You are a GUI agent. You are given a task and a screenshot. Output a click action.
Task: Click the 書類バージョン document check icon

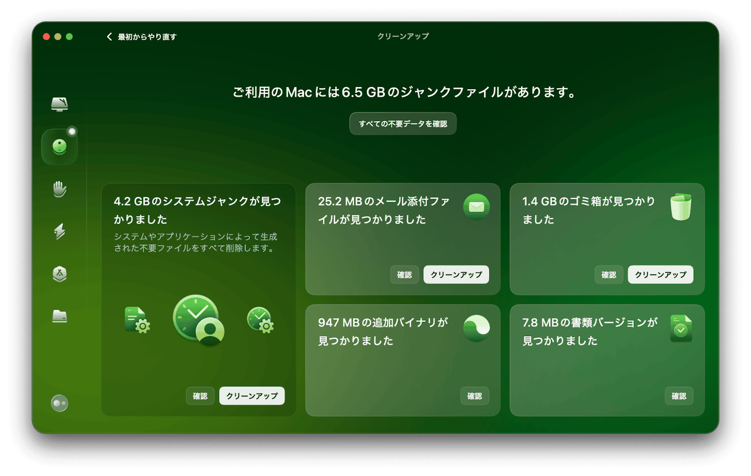681,328
